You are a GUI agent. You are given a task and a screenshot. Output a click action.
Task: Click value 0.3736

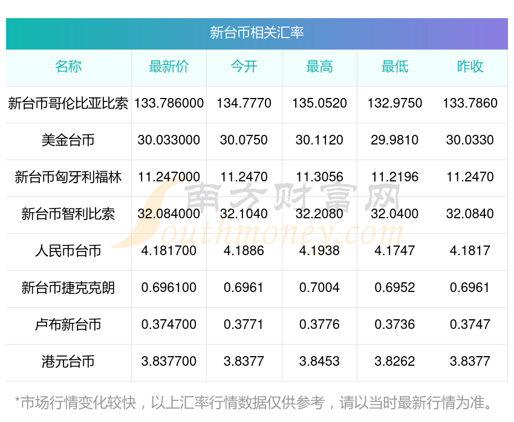point(395,325)
